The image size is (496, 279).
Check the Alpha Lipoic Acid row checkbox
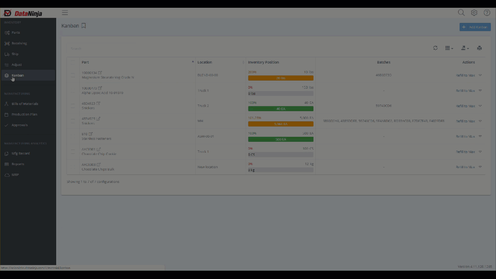(x=72, y=90)
